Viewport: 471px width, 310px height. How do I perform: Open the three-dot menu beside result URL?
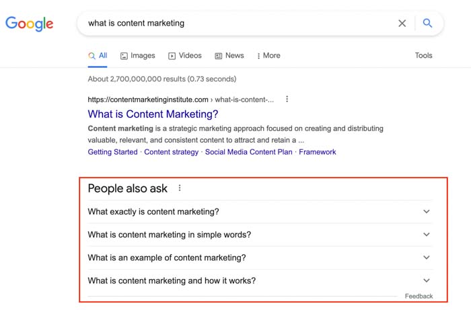tap(287, 99)
